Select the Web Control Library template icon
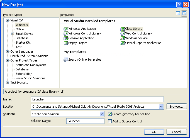This screenshot has height=138, width=190. [x=123, y=34]
